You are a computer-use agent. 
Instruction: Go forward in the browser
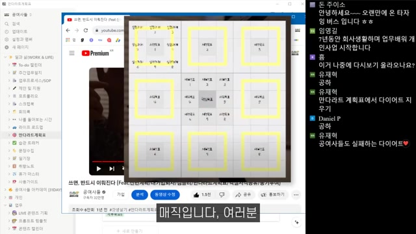77,31
